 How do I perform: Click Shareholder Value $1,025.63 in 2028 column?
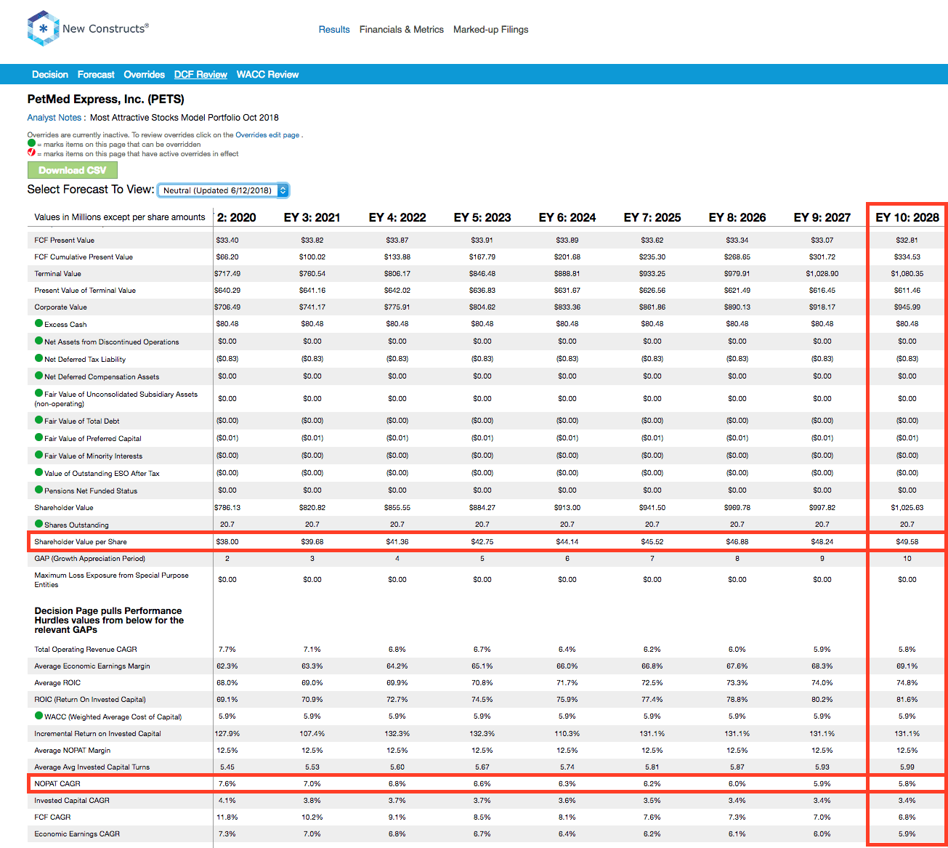coord(907,508)
